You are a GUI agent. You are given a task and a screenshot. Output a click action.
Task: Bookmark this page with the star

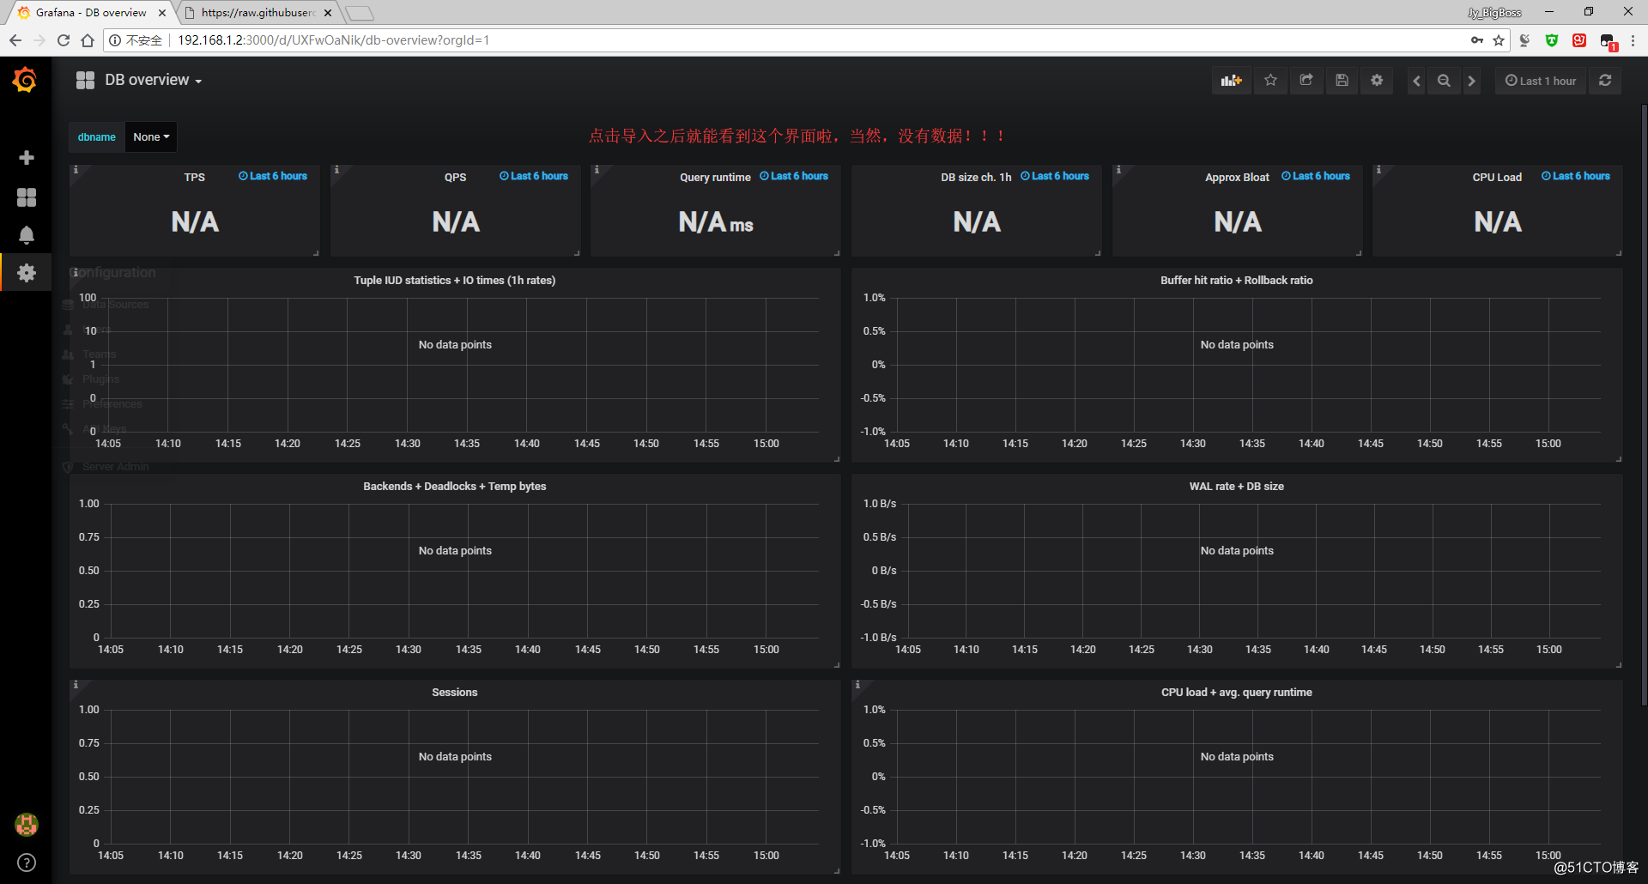[x=1499, y=40]
